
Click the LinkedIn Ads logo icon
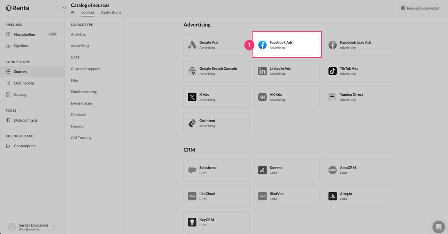(262, 71)
